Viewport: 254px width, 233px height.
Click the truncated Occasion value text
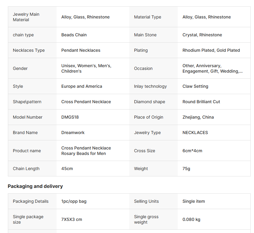click(212, 68)
